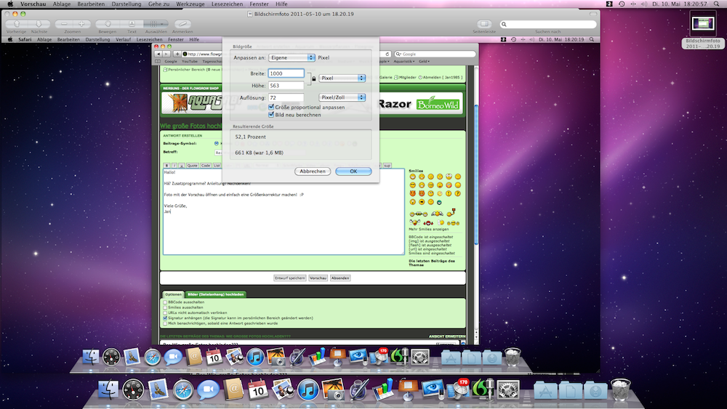Open Safari from the bottom dock
Image resolution: width=727 pixels, height=409 pixels.
pos(183,390)
